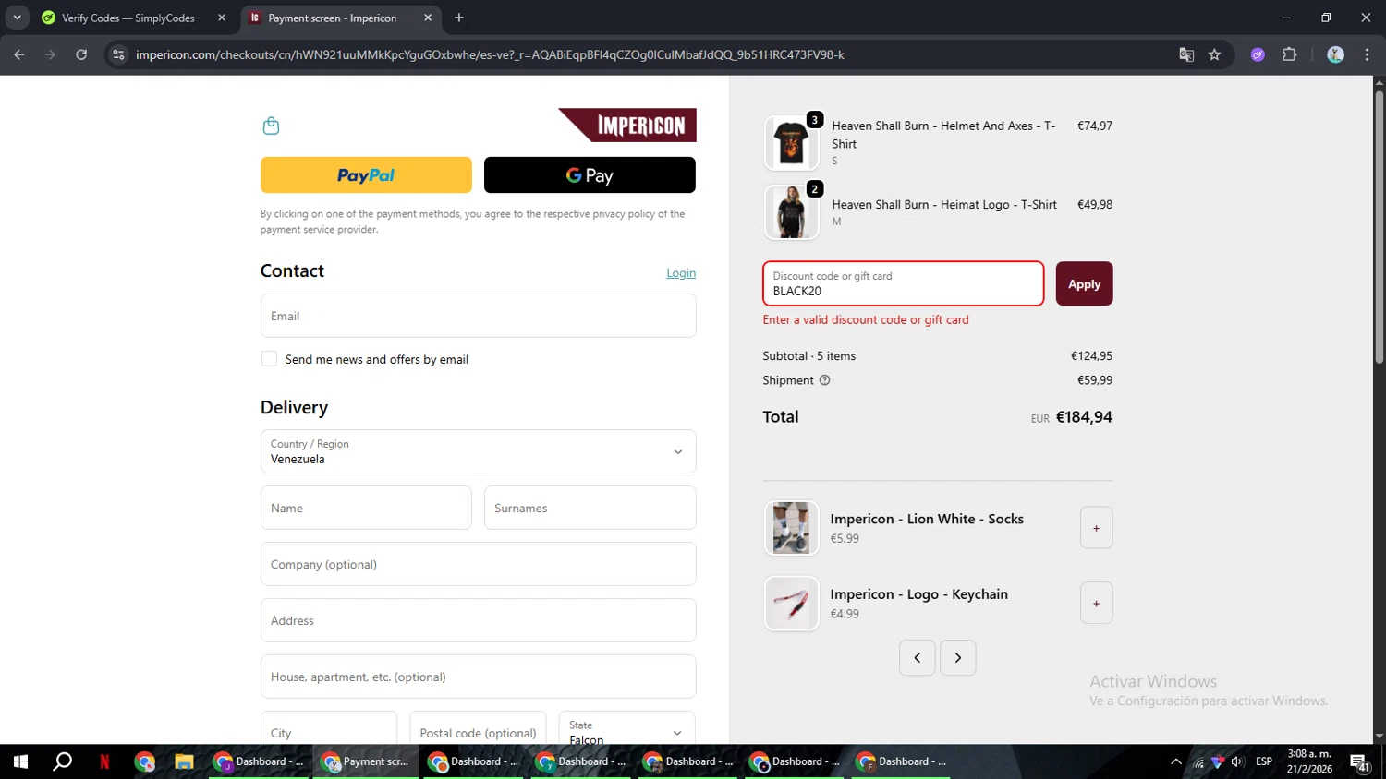The height and width of the screenshot is (779, 1386).
Task: Translate this page icon
Action: tap(1186, 54)
